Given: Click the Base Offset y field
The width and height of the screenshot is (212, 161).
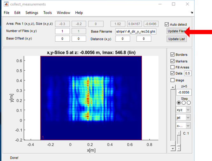Looking at the screenshot, I should 79,39.
